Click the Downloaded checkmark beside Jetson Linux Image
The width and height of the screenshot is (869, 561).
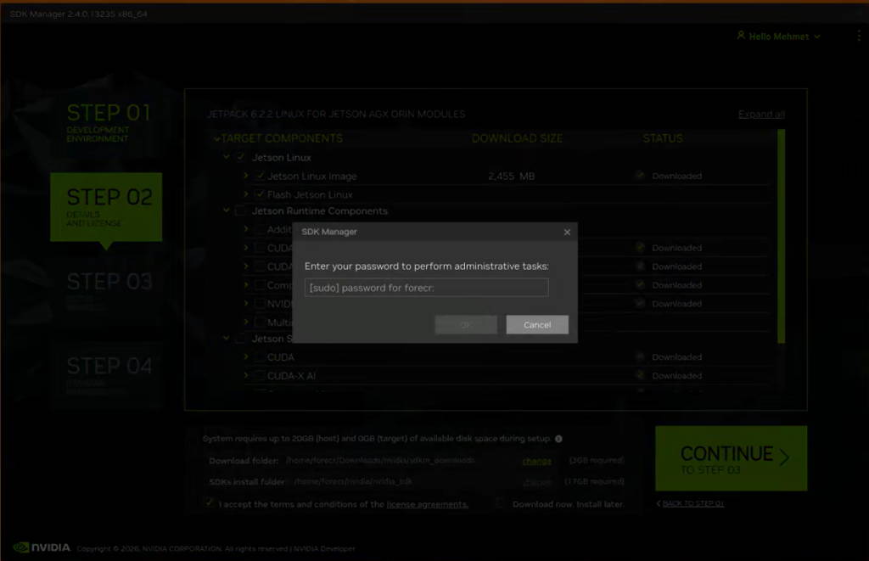point(639,176)
